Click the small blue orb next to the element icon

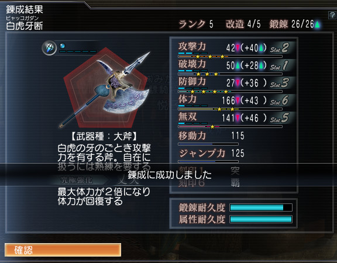[x=63, y=46]
